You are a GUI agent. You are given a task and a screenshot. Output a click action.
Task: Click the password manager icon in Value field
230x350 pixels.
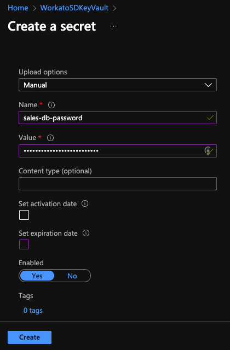[x=208, y=151]
